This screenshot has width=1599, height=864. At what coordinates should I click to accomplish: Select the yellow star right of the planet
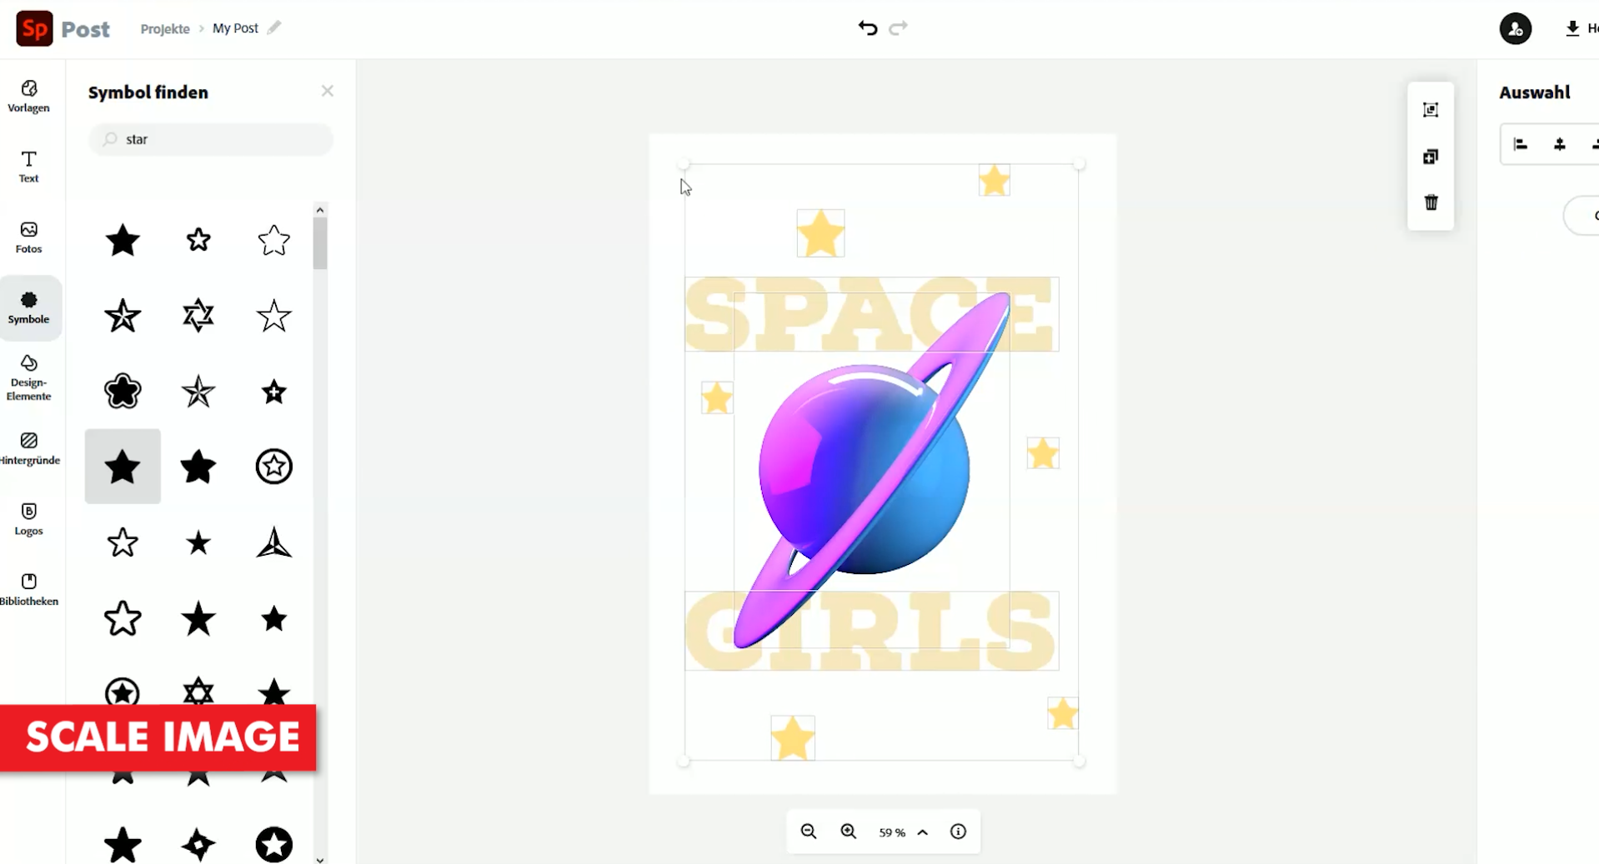[x=1042, y=453]
